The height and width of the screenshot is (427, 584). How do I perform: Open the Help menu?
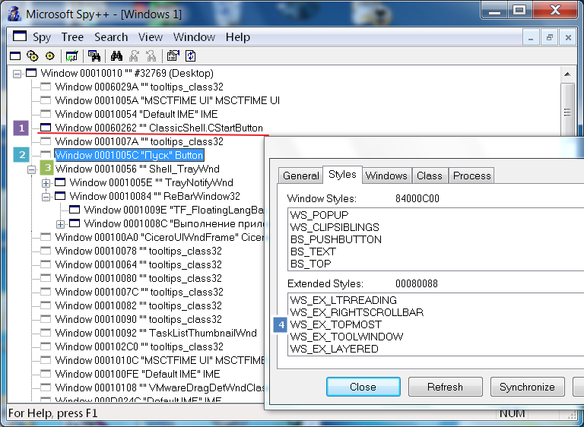point(237,37)
